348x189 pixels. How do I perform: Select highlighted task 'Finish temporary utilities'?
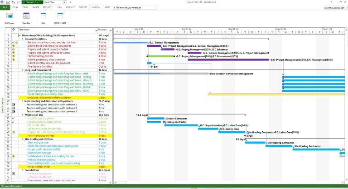coord(41,135)
